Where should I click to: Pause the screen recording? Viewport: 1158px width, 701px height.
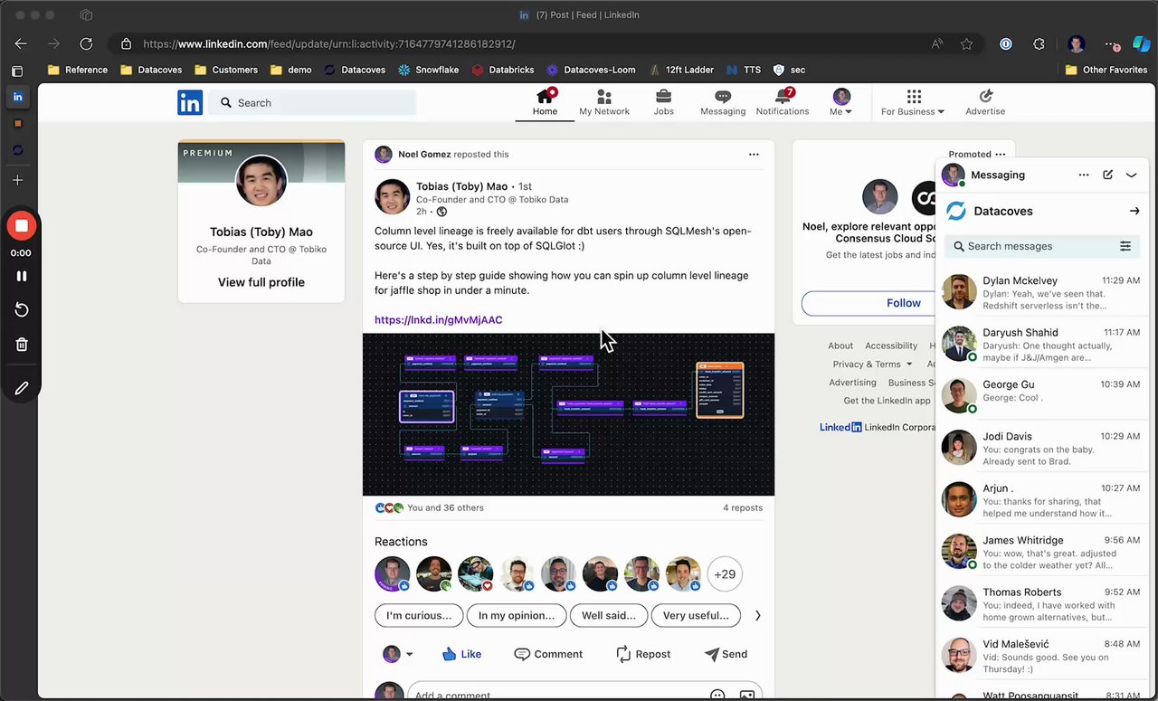tap(22, 276)
